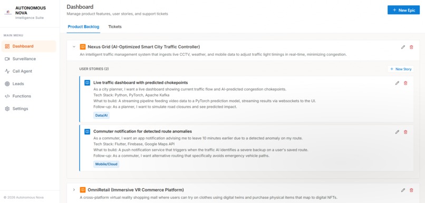425x203 pixels.
Task: Click 'Tech Stack: Python, PyTorch, Apache Kafka' line
Action: pos(131,95)
